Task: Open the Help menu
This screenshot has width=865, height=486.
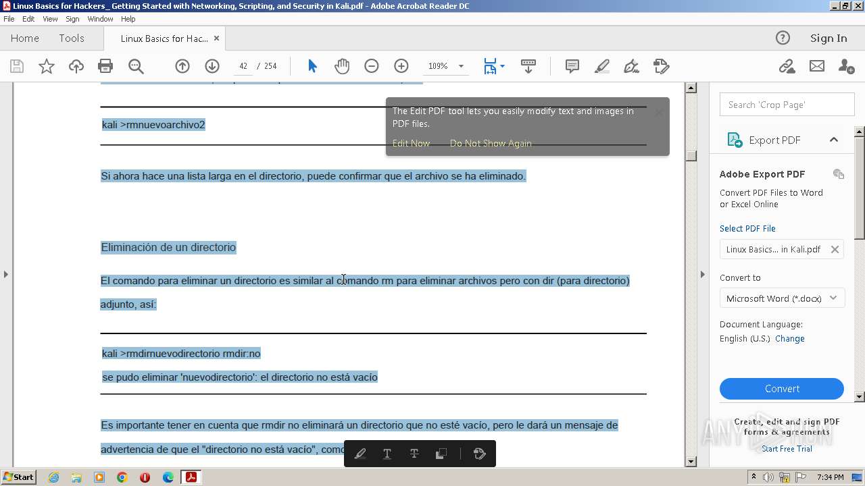Action: tap(128, 19)
